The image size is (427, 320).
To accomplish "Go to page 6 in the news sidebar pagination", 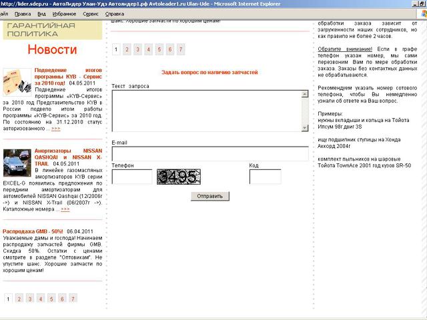I will click(62, 299).
